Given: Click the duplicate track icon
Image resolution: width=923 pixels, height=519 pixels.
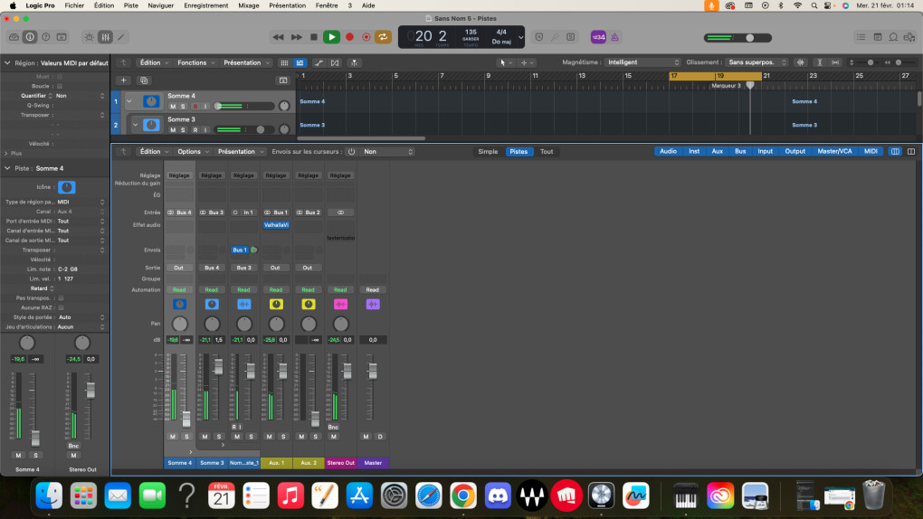Looking at the screenshot, I should pos(143,80).
